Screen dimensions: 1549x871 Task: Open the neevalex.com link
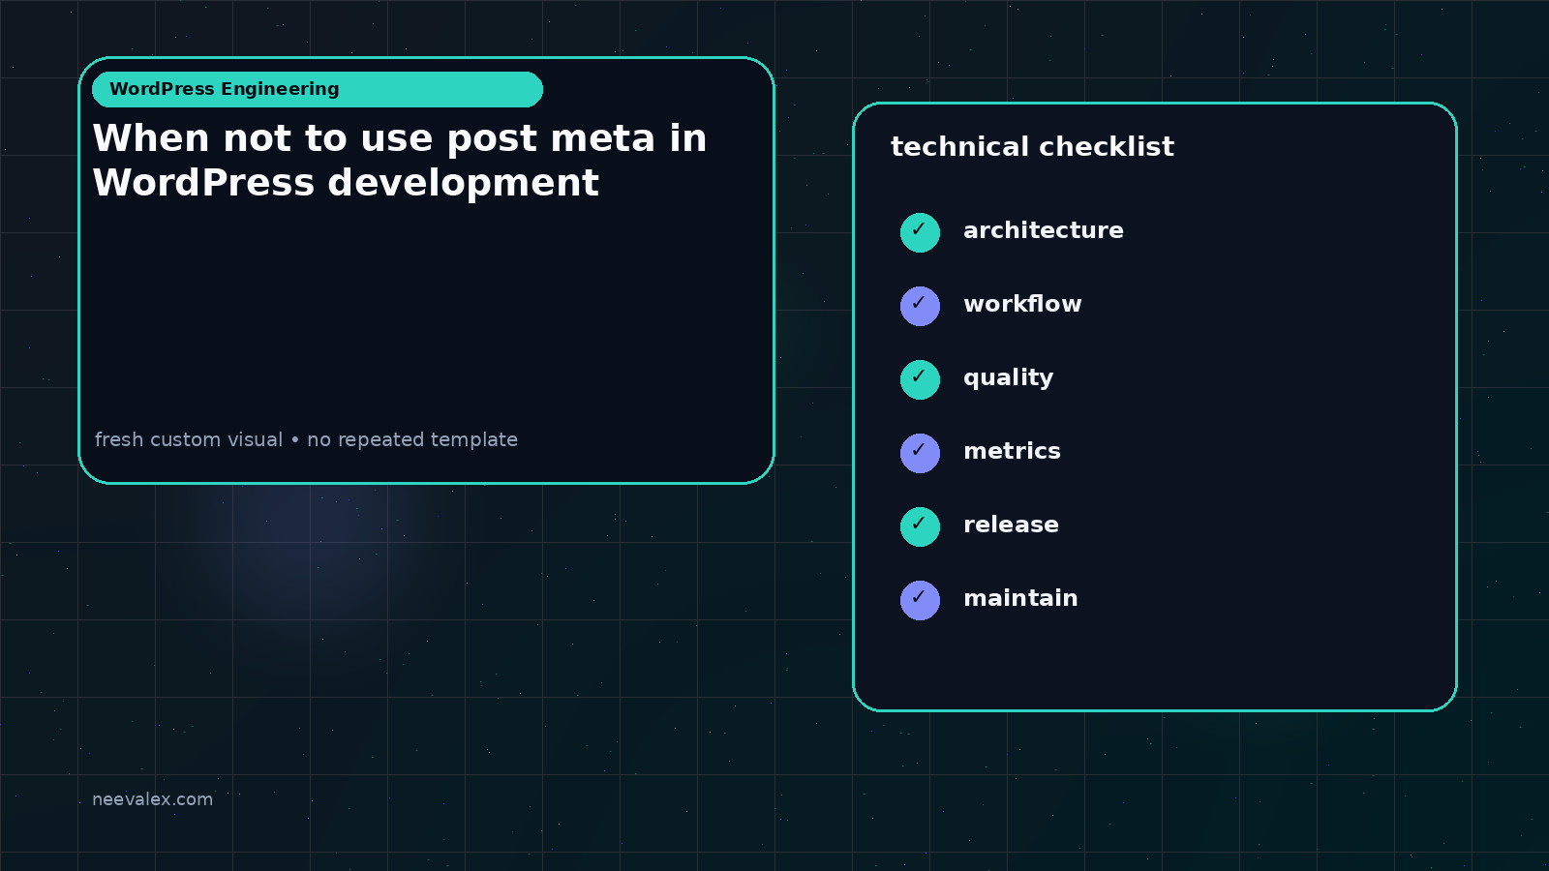152,799
